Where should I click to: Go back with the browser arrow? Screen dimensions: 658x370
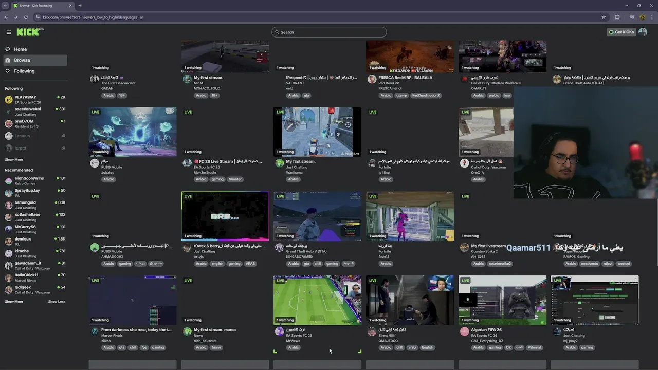[6, 17]
